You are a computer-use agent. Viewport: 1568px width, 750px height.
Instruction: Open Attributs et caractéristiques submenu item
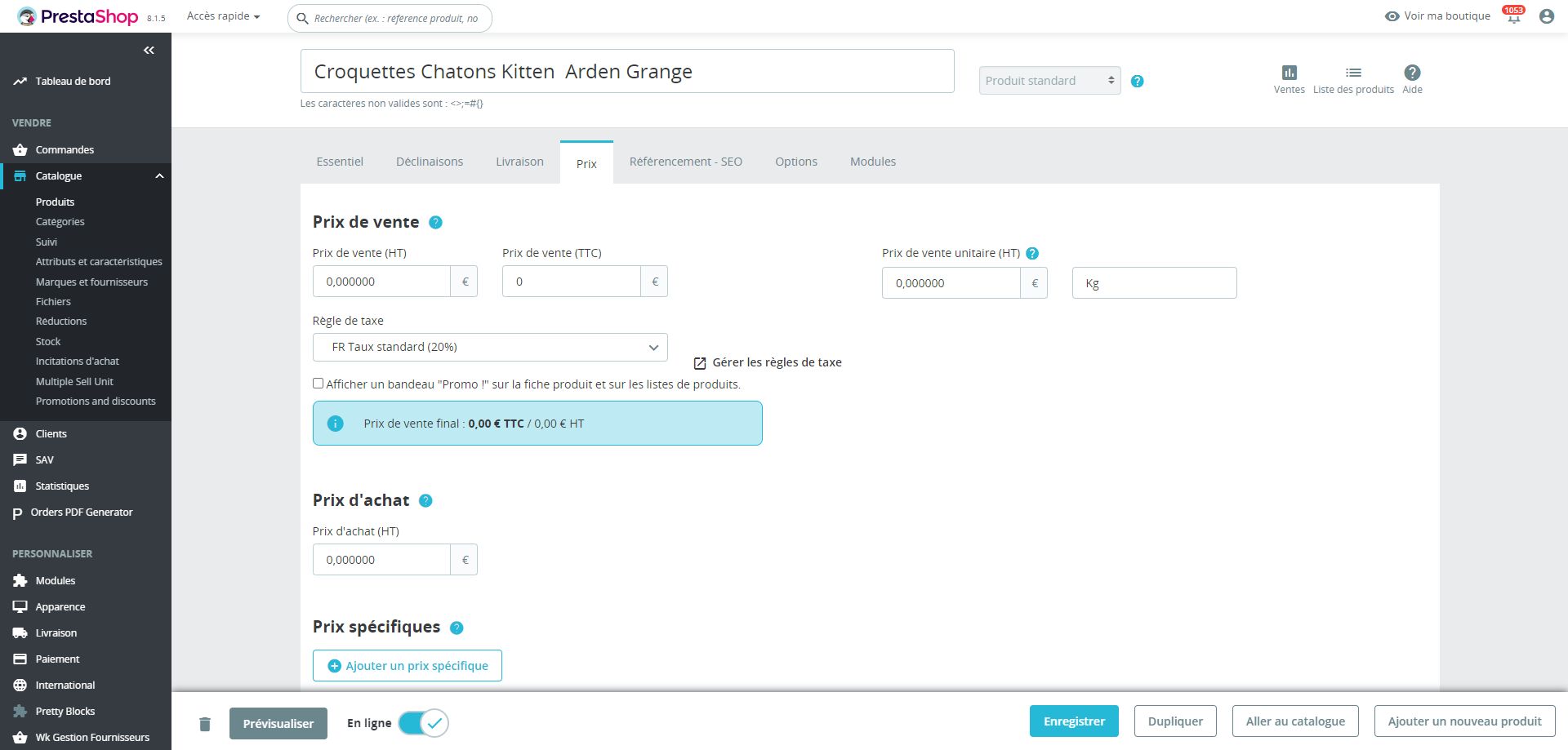[99, 262]
